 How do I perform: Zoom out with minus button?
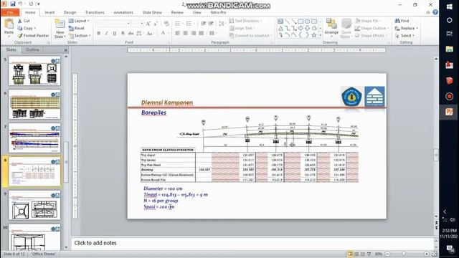coord(387,254)
